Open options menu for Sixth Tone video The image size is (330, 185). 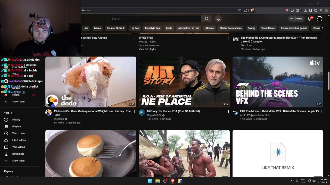tap(322, 38)
